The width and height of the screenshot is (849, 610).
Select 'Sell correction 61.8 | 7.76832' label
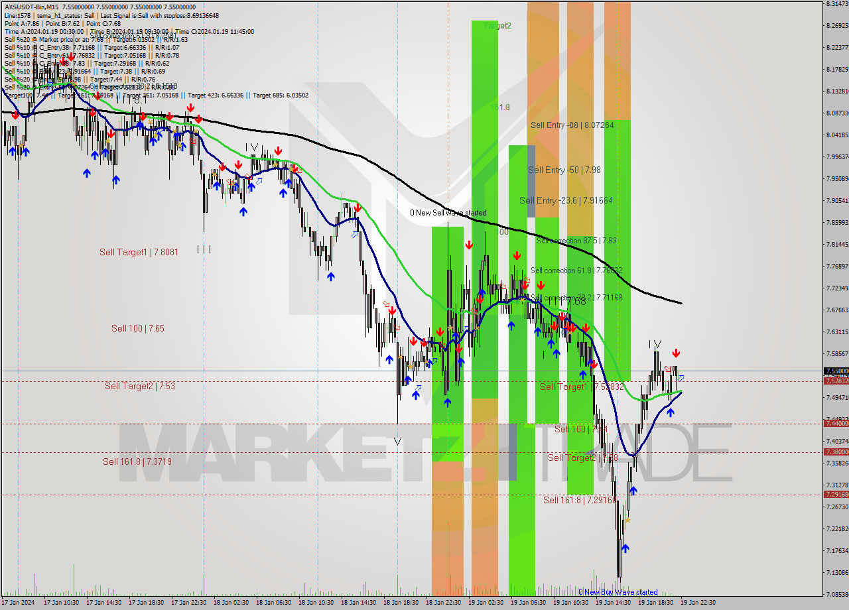[x=576, y=271]
